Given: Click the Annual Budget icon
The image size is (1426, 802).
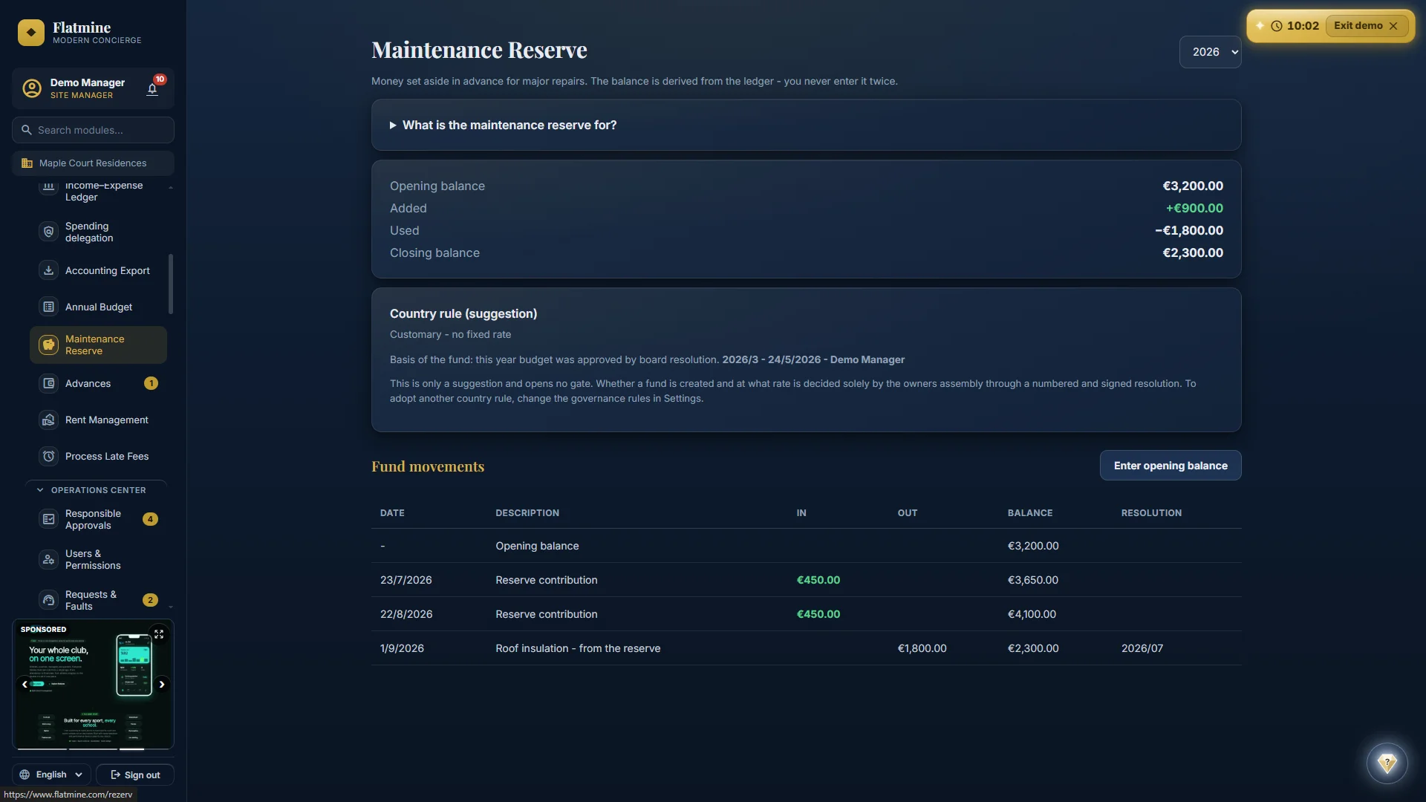Looking at the screenshot, I should pyautogui.click(x=48, y=307).
